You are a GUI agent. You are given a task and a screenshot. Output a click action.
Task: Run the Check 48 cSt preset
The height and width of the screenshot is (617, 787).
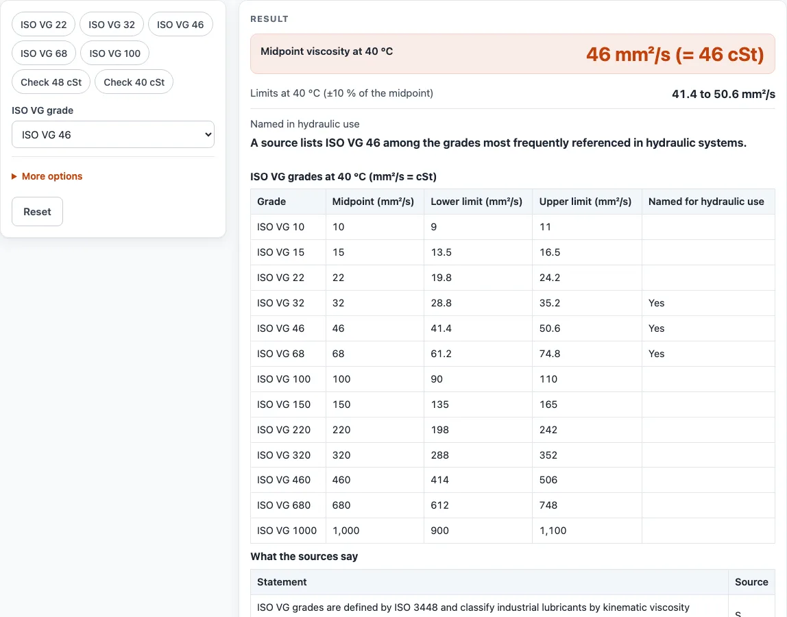coord(51,82)
